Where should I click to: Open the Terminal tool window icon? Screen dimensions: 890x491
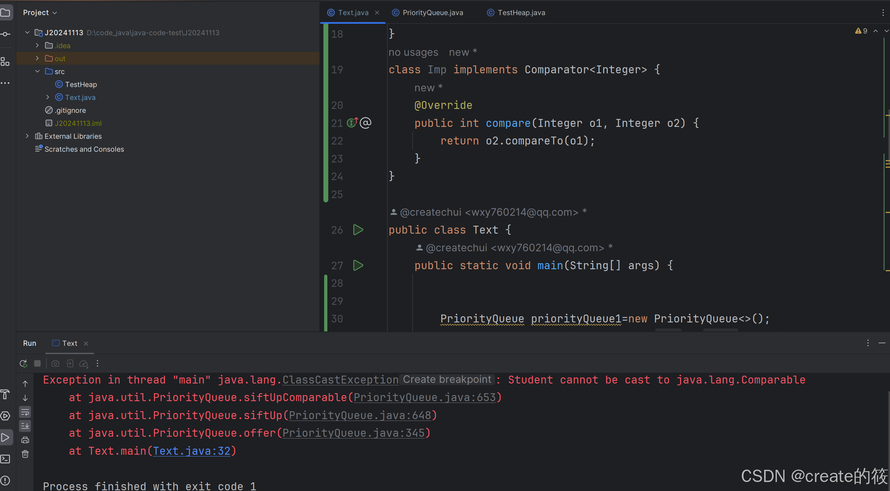click(5, 459)
